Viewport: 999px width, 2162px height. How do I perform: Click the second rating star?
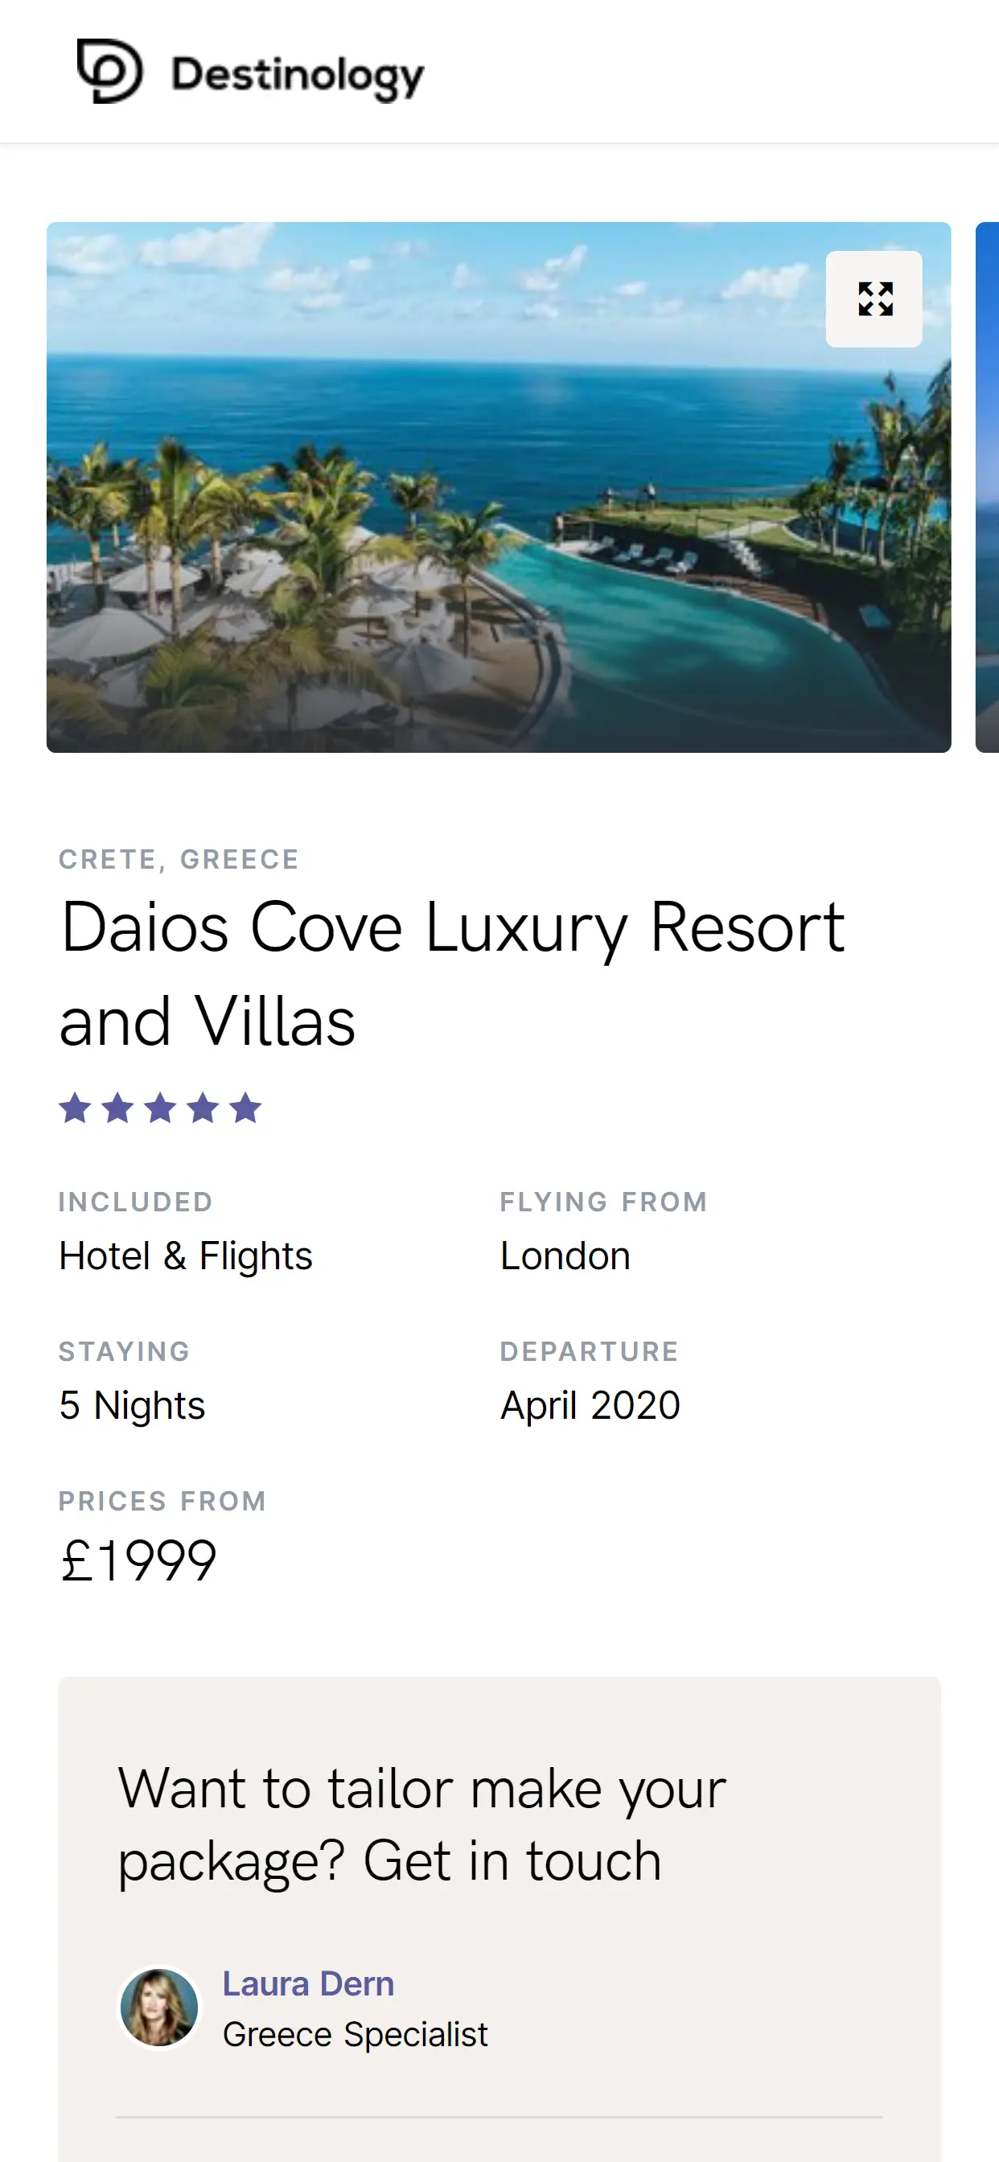click(117, 1108)
